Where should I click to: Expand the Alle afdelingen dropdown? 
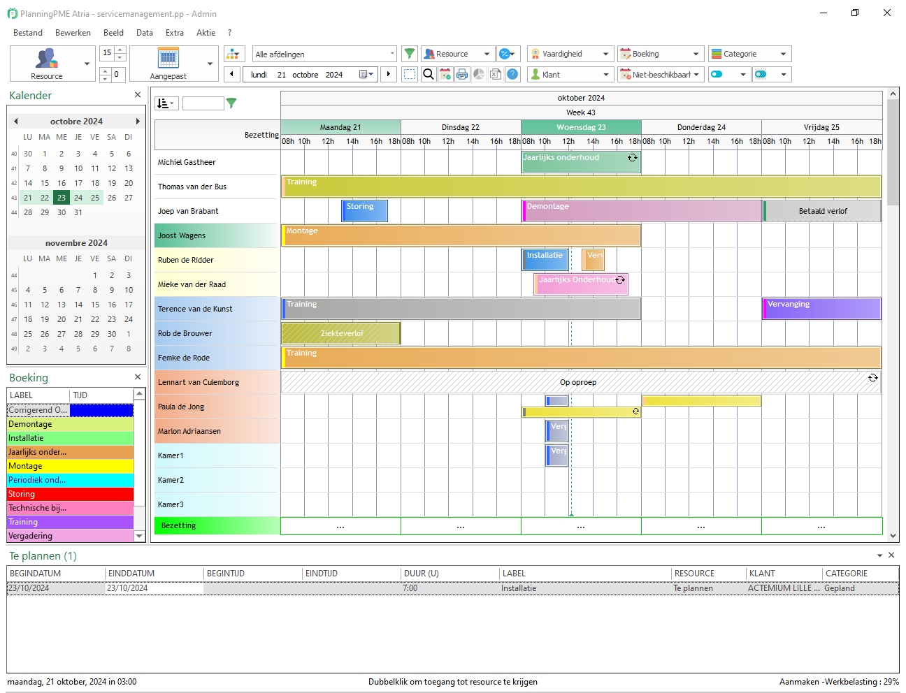(x=391, y=53)
